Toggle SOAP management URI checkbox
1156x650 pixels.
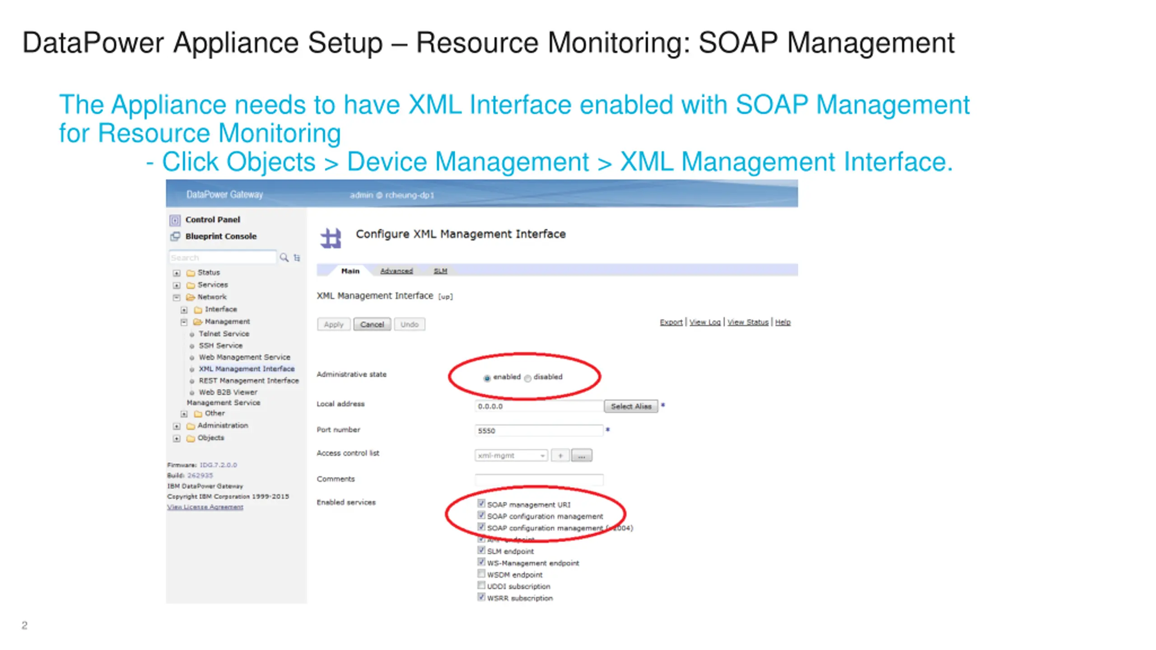[481, 503]
